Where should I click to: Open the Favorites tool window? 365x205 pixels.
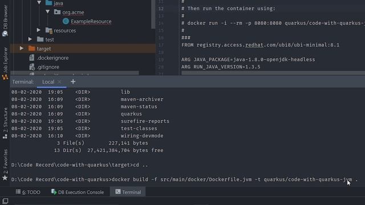click(x=5, y=165)
